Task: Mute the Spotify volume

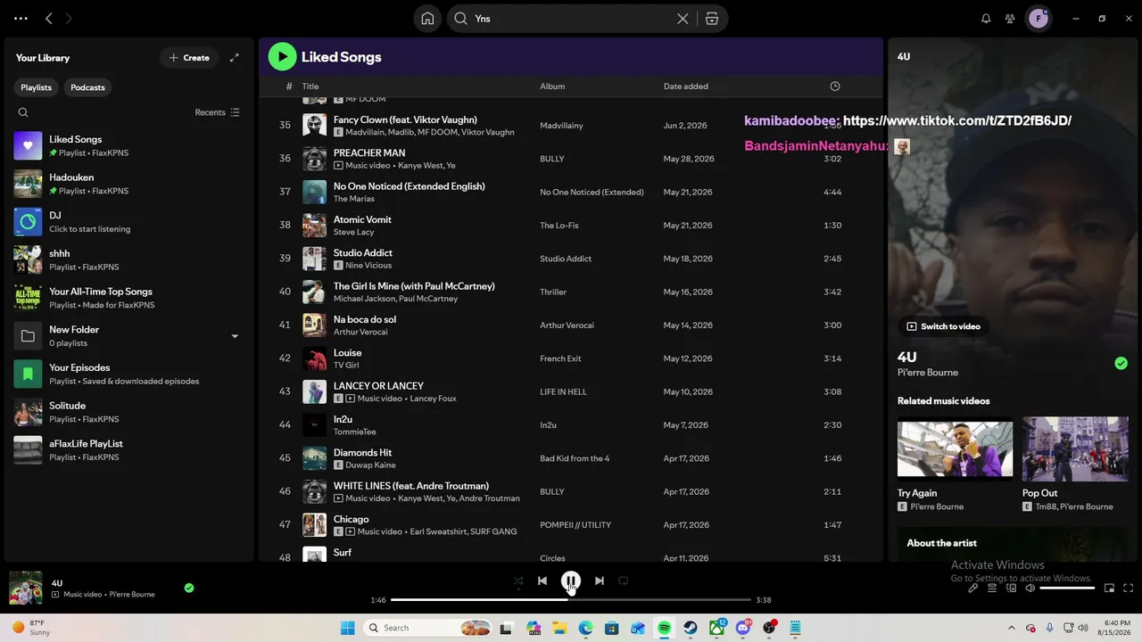Action: pyautogui.click(x=1030, y=588)
